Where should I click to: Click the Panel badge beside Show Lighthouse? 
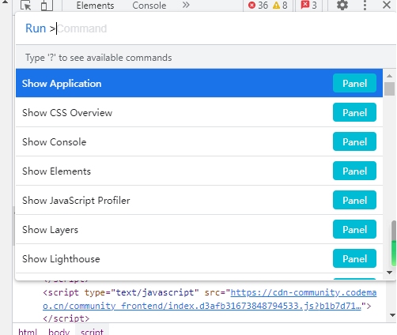click(x=354, y=258)
